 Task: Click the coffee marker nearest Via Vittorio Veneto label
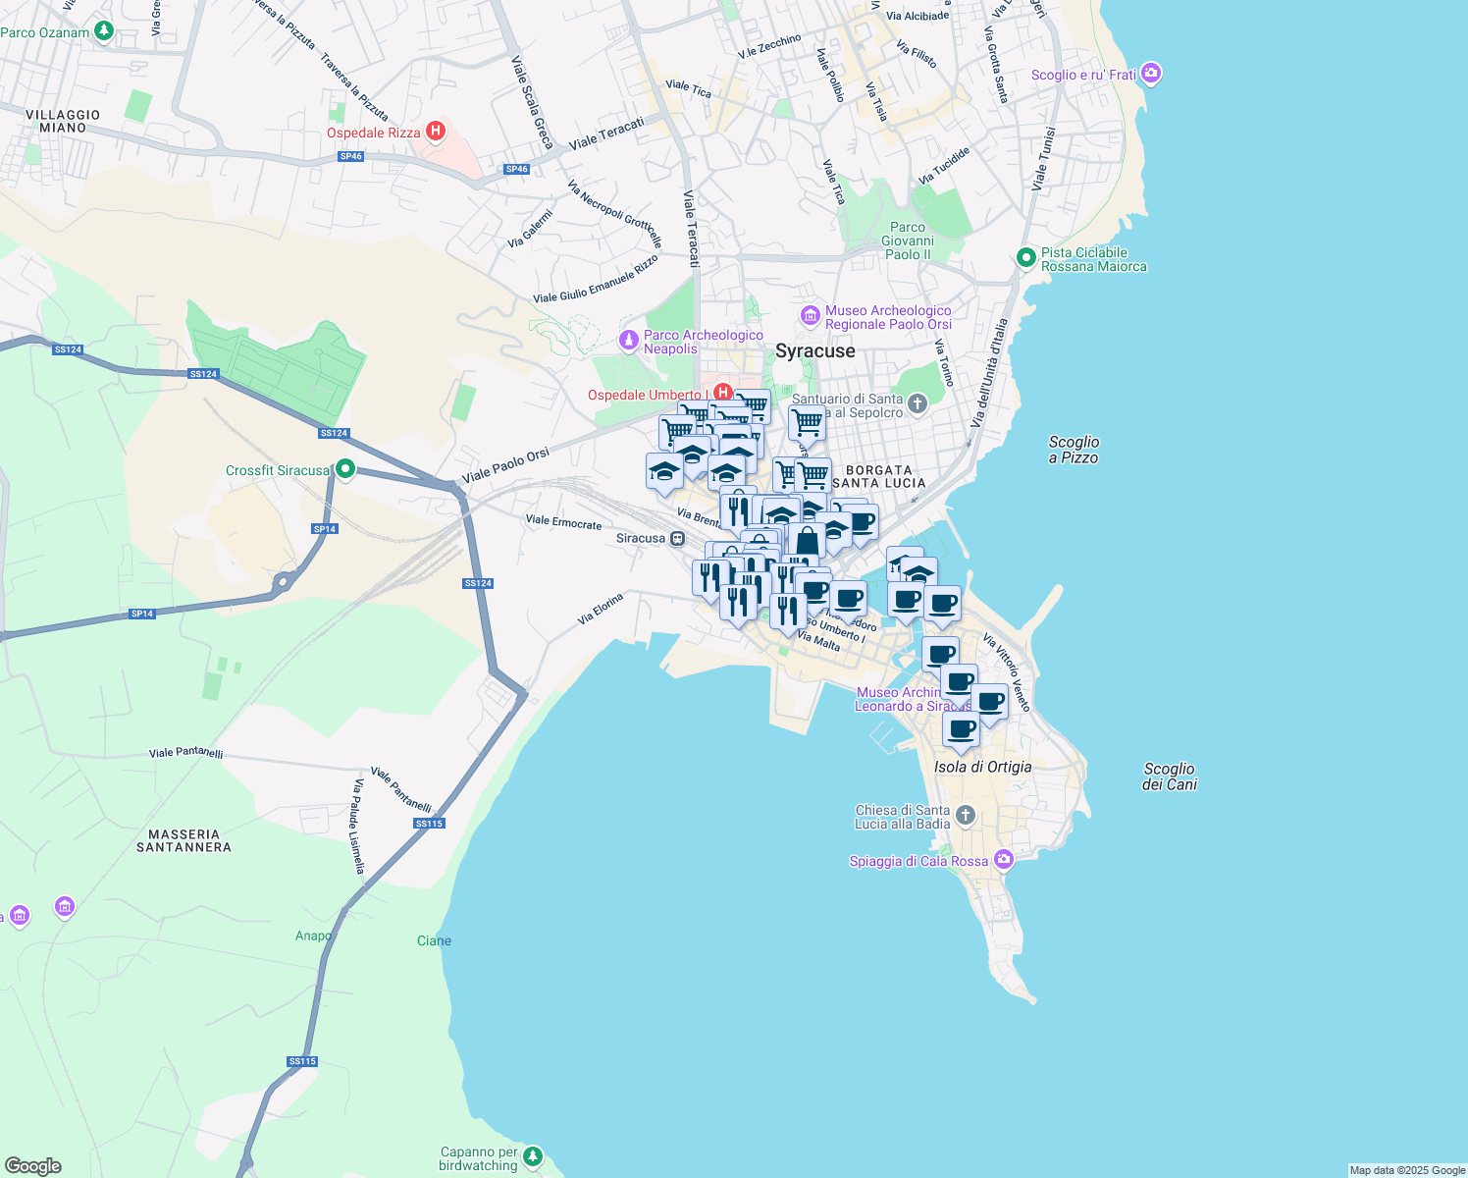[990, 703]
